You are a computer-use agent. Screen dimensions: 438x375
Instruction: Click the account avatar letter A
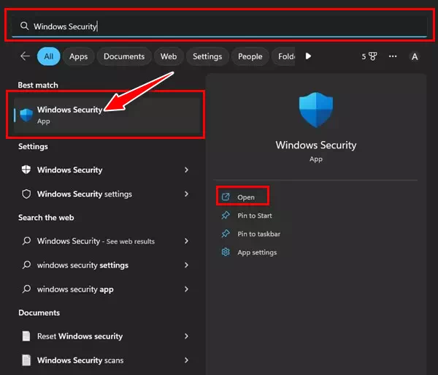point(415,57)
